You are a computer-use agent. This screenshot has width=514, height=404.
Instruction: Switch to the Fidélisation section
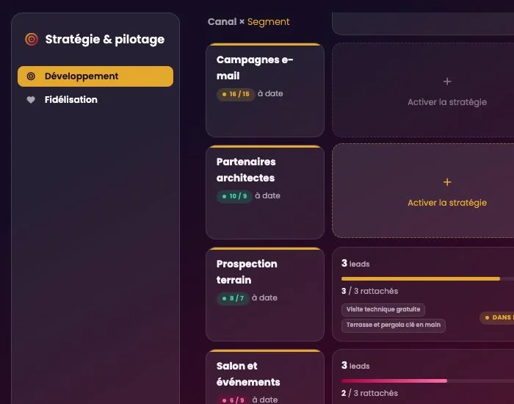pos(95,100)
